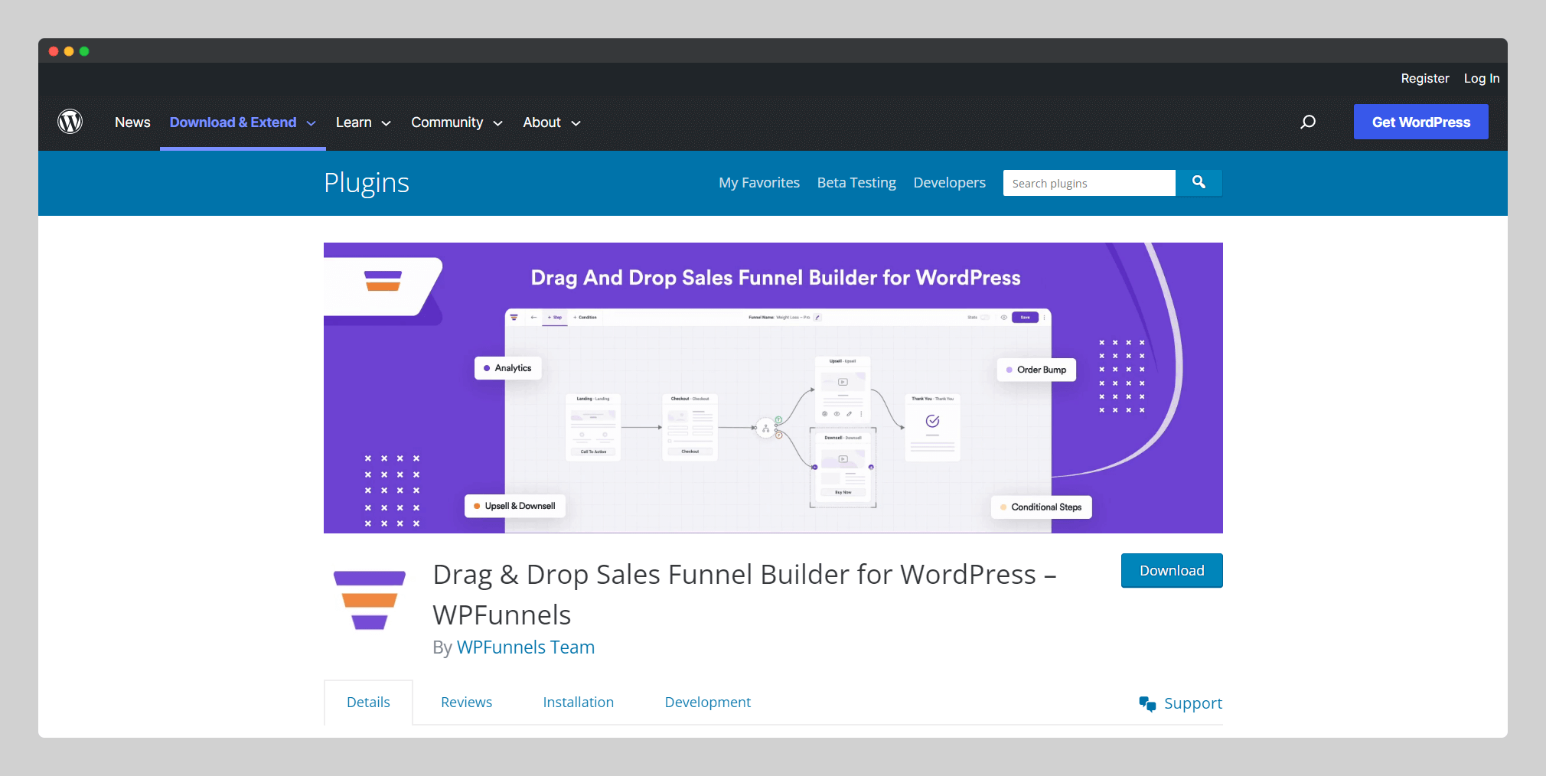Click the WPFunnels funnel plugin icon

tap(369, 600)
